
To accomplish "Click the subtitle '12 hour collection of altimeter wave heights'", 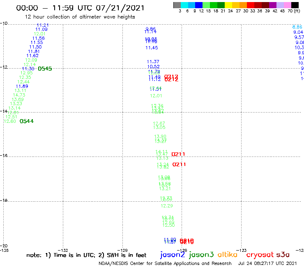I will pos(80,17).
